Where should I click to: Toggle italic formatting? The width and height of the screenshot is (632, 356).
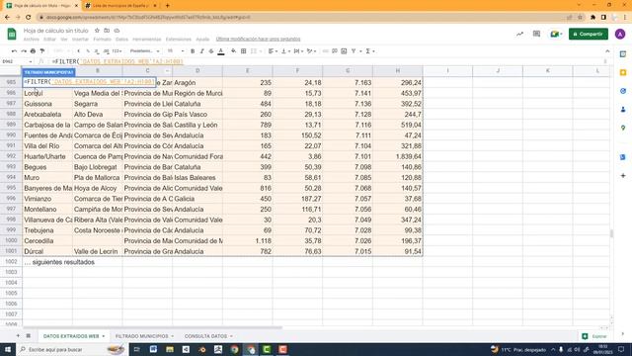201,51
